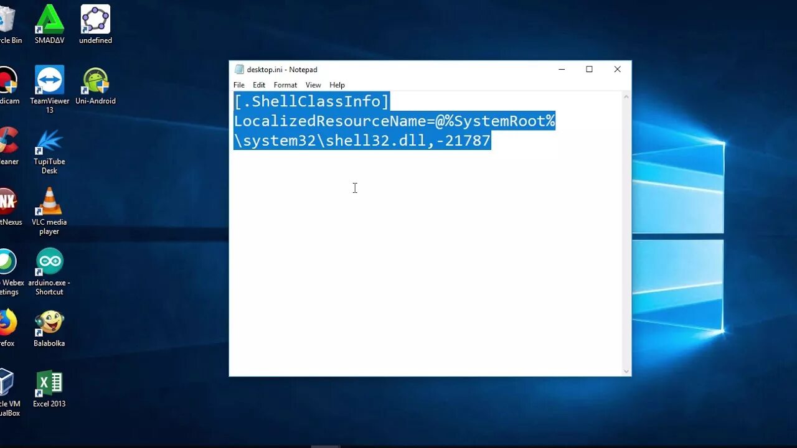
Task: Open the View menu in Notepad
Action: (313, 85)
